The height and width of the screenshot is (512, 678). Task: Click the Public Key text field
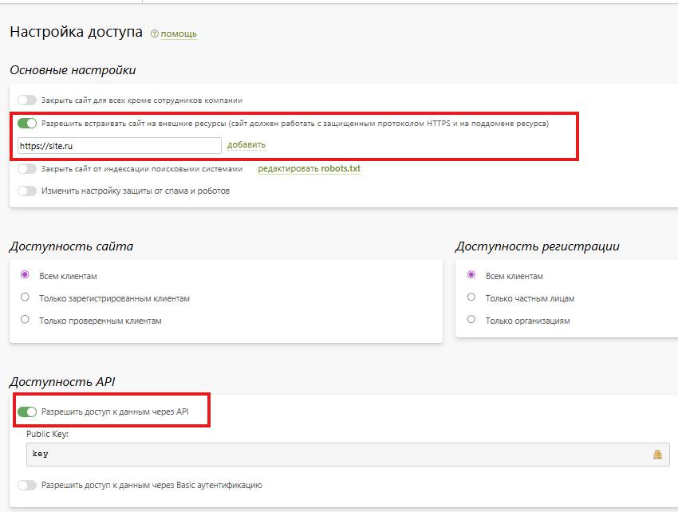[335, 454]
